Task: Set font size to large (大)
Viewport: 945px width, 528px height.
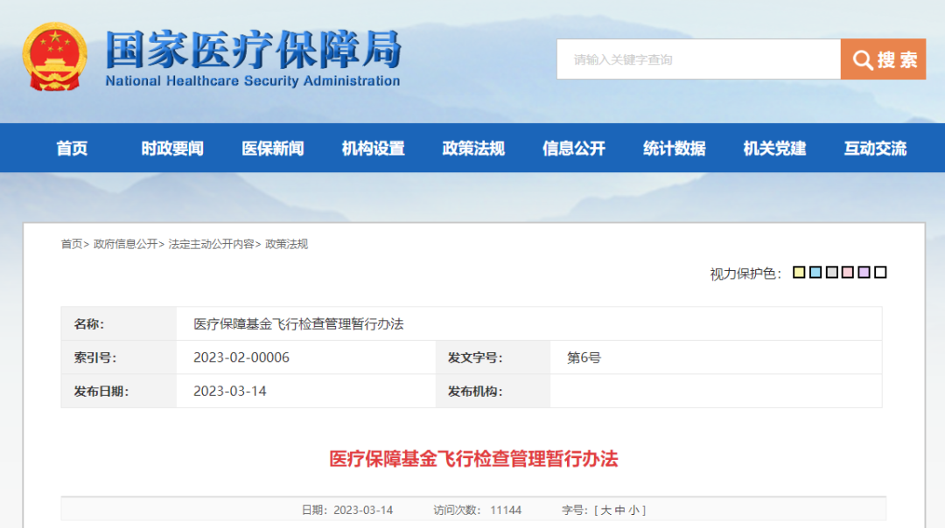Action: (x=606, y=510)
